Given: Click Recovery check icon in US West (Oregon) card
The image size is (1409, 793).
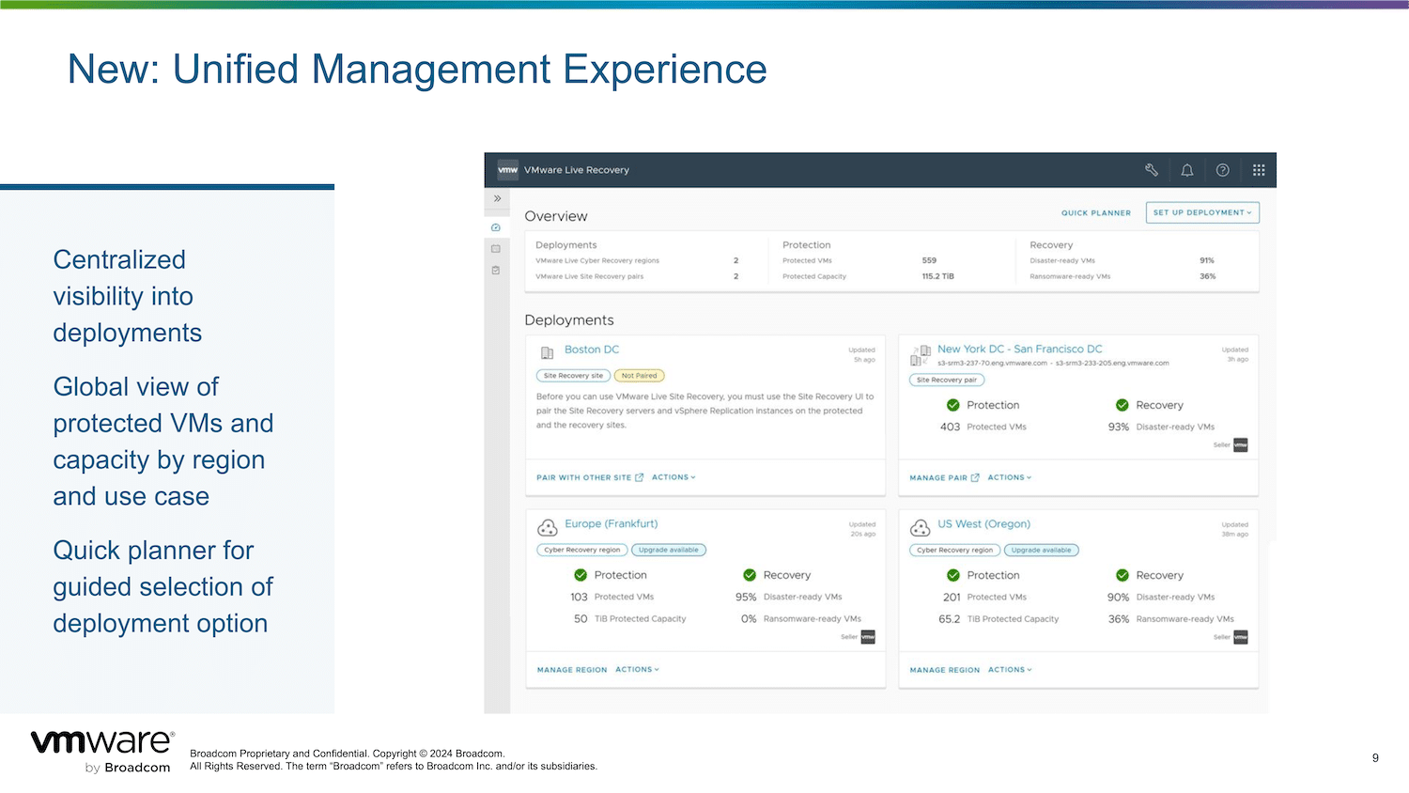Looking at the screenshot, I should coord(1122,575).
